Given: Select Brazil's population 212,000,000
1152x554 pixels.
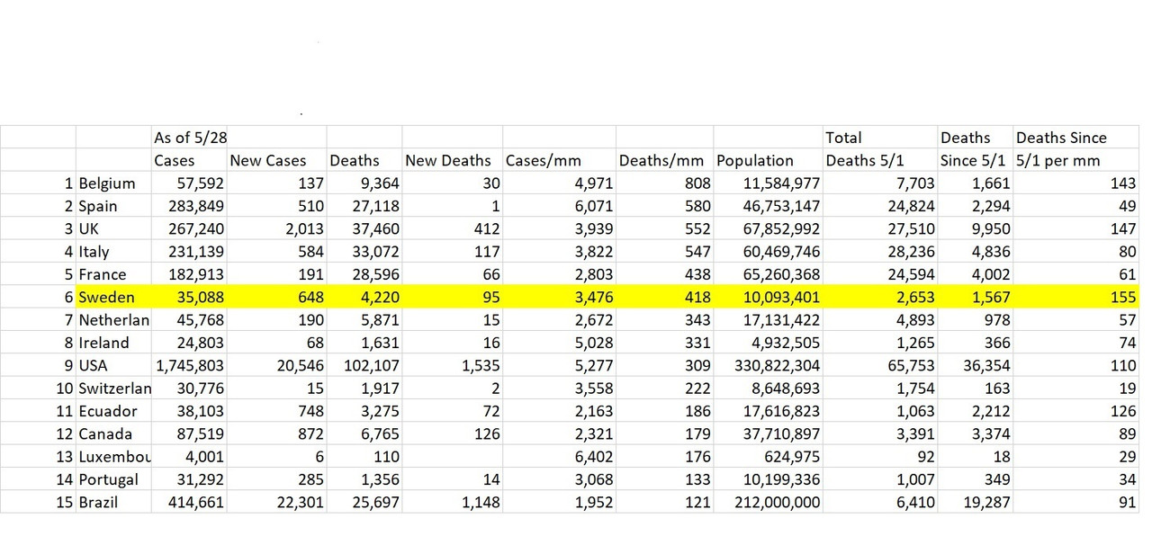Looking at the screenshot, I should [768, 502].
